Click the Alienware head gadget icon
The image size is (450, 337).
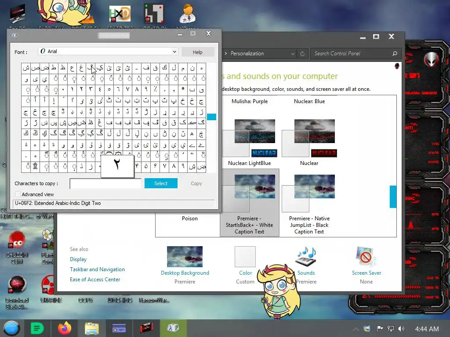pyautogui.click(x=432, y=59)
